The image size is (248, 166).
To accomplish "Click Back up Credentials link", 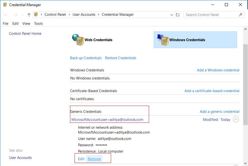I will [86, 58].
